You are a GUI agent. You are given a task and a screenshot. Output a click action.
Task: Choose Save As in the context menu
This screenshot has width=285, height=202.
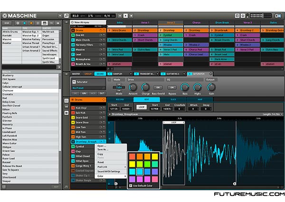coord(103,149)
